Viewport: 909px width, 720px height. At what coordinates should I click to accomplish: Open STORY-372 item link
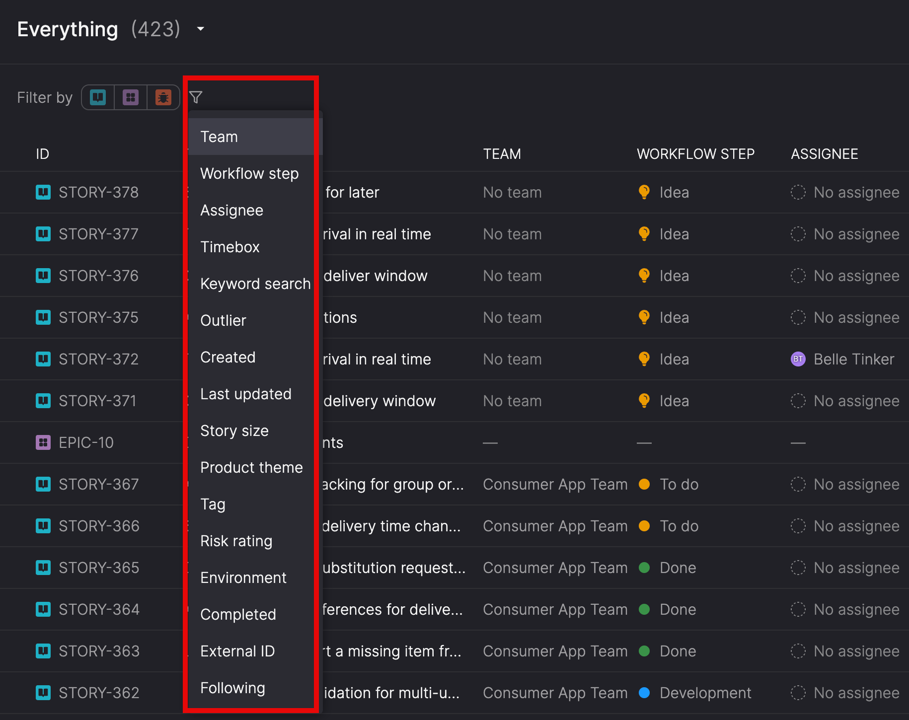(98, 359)
